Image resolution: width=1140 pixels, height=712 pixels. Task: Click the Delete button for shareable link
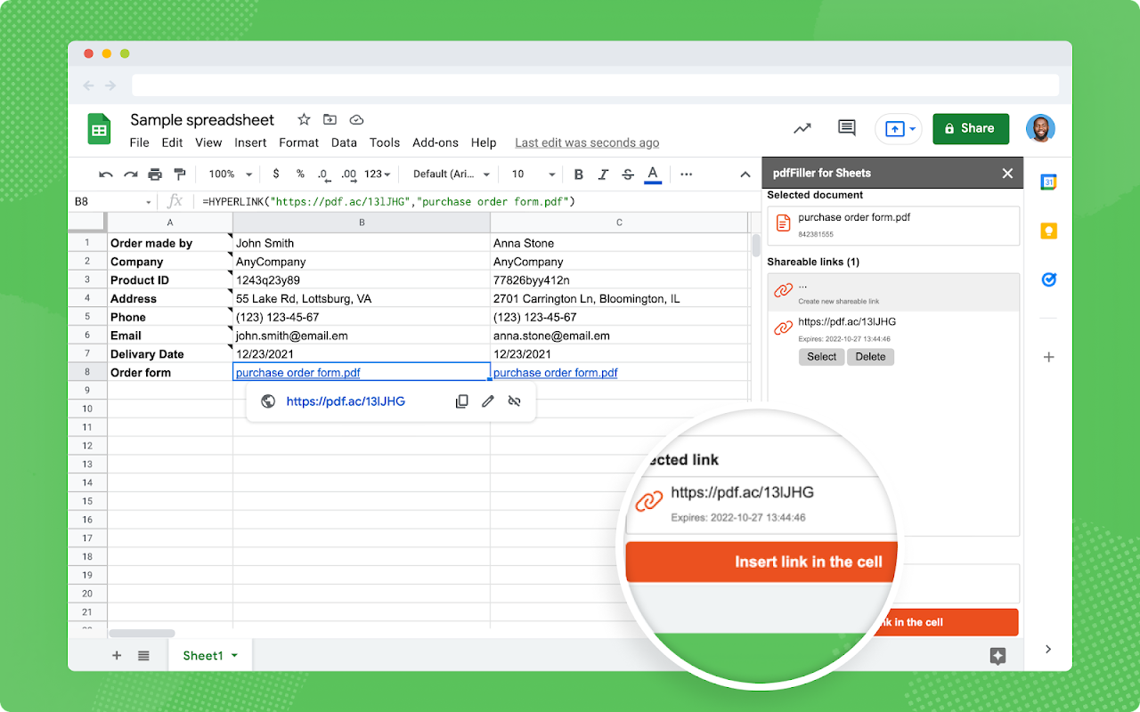pos(870,357)
